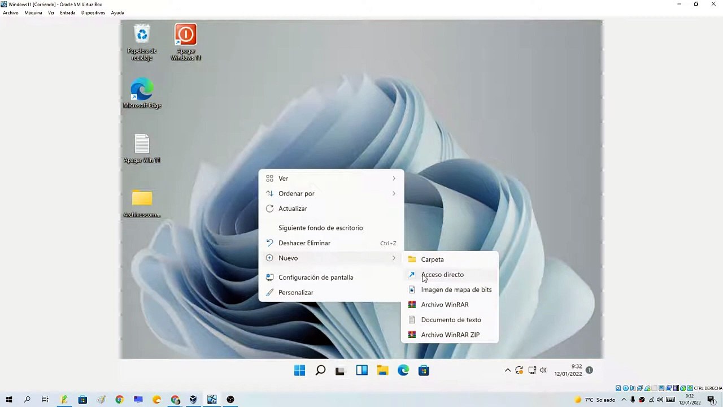Image resolution: width=723 pixels, height=407 pixels.
Task: Click the VirtualBox hard disk status indicator
Action: tap(619, 388)
